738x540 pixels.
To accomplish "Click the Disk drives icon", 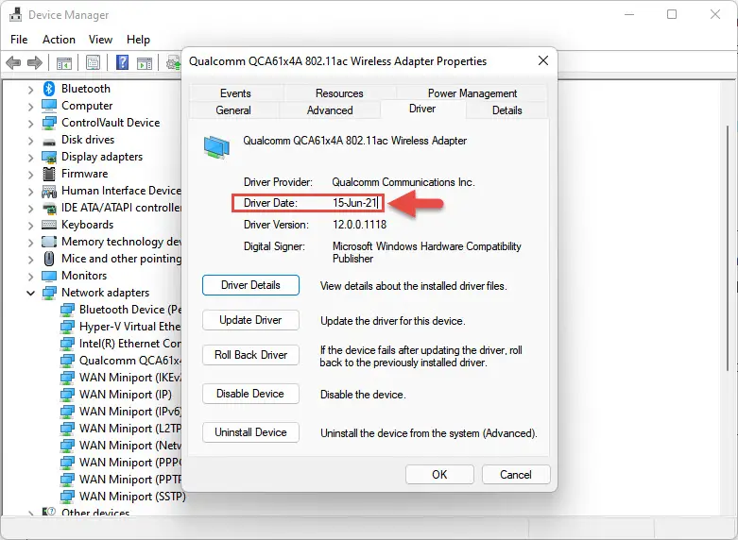I will click(49, 141).
